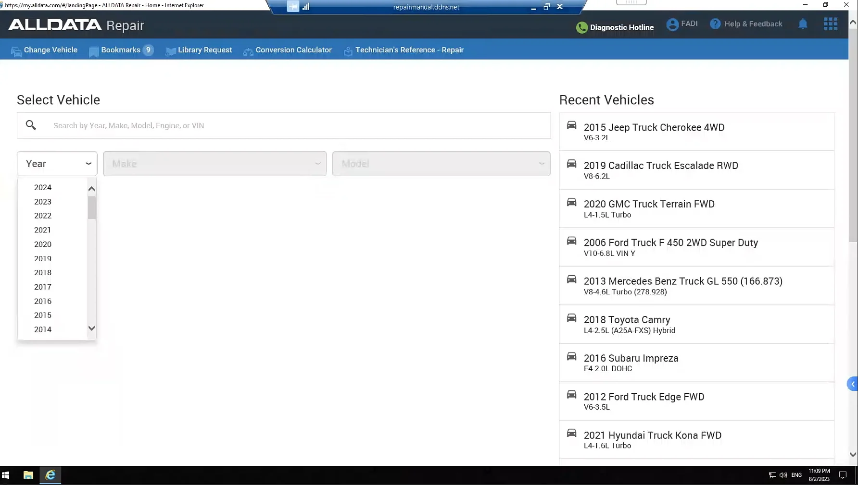Click car icon beside 2015 Jeep Cherokee
The width and height of the screenshot is (858, 485).
(x=571, y=125)
